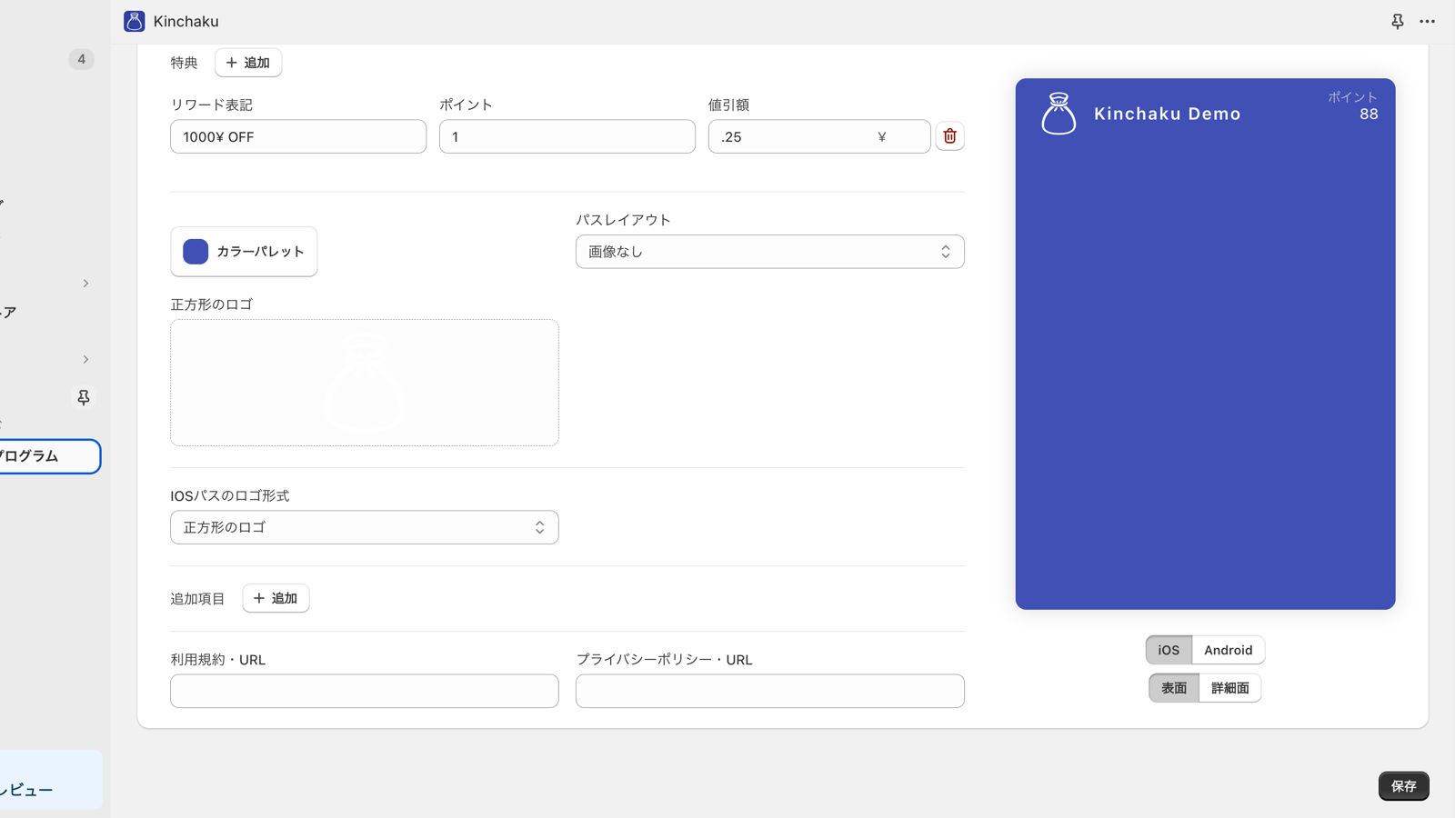Pin the app using header pin icon

click(x=1398, y=21)
